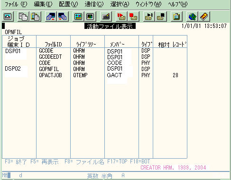Click the yellow clipboard icon in toolbar
The width and height of the screenshot is (231, 180).
[x=176, y=17]
